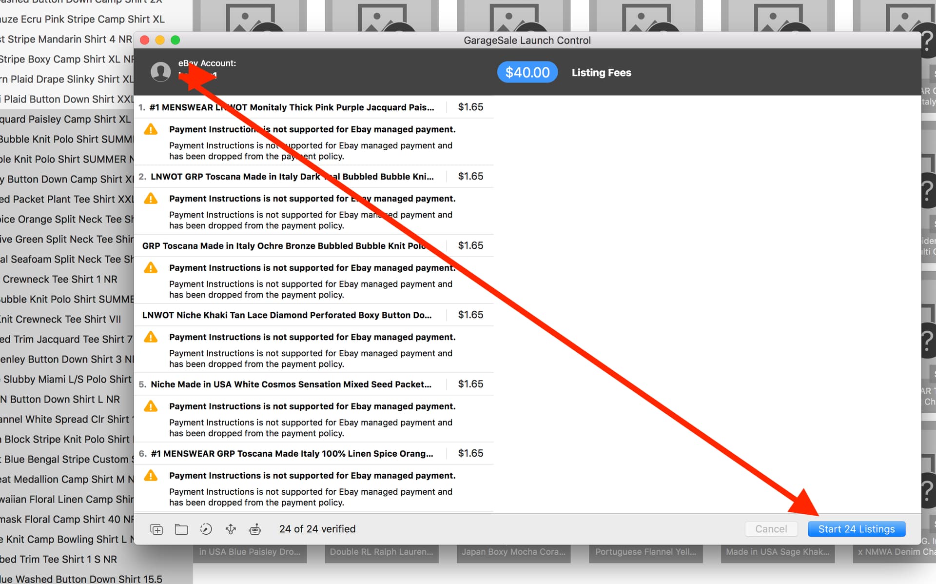Select 'Plaid Drape Slinky Shirt' in background list
936x584 pixels.
pos(67,79)
